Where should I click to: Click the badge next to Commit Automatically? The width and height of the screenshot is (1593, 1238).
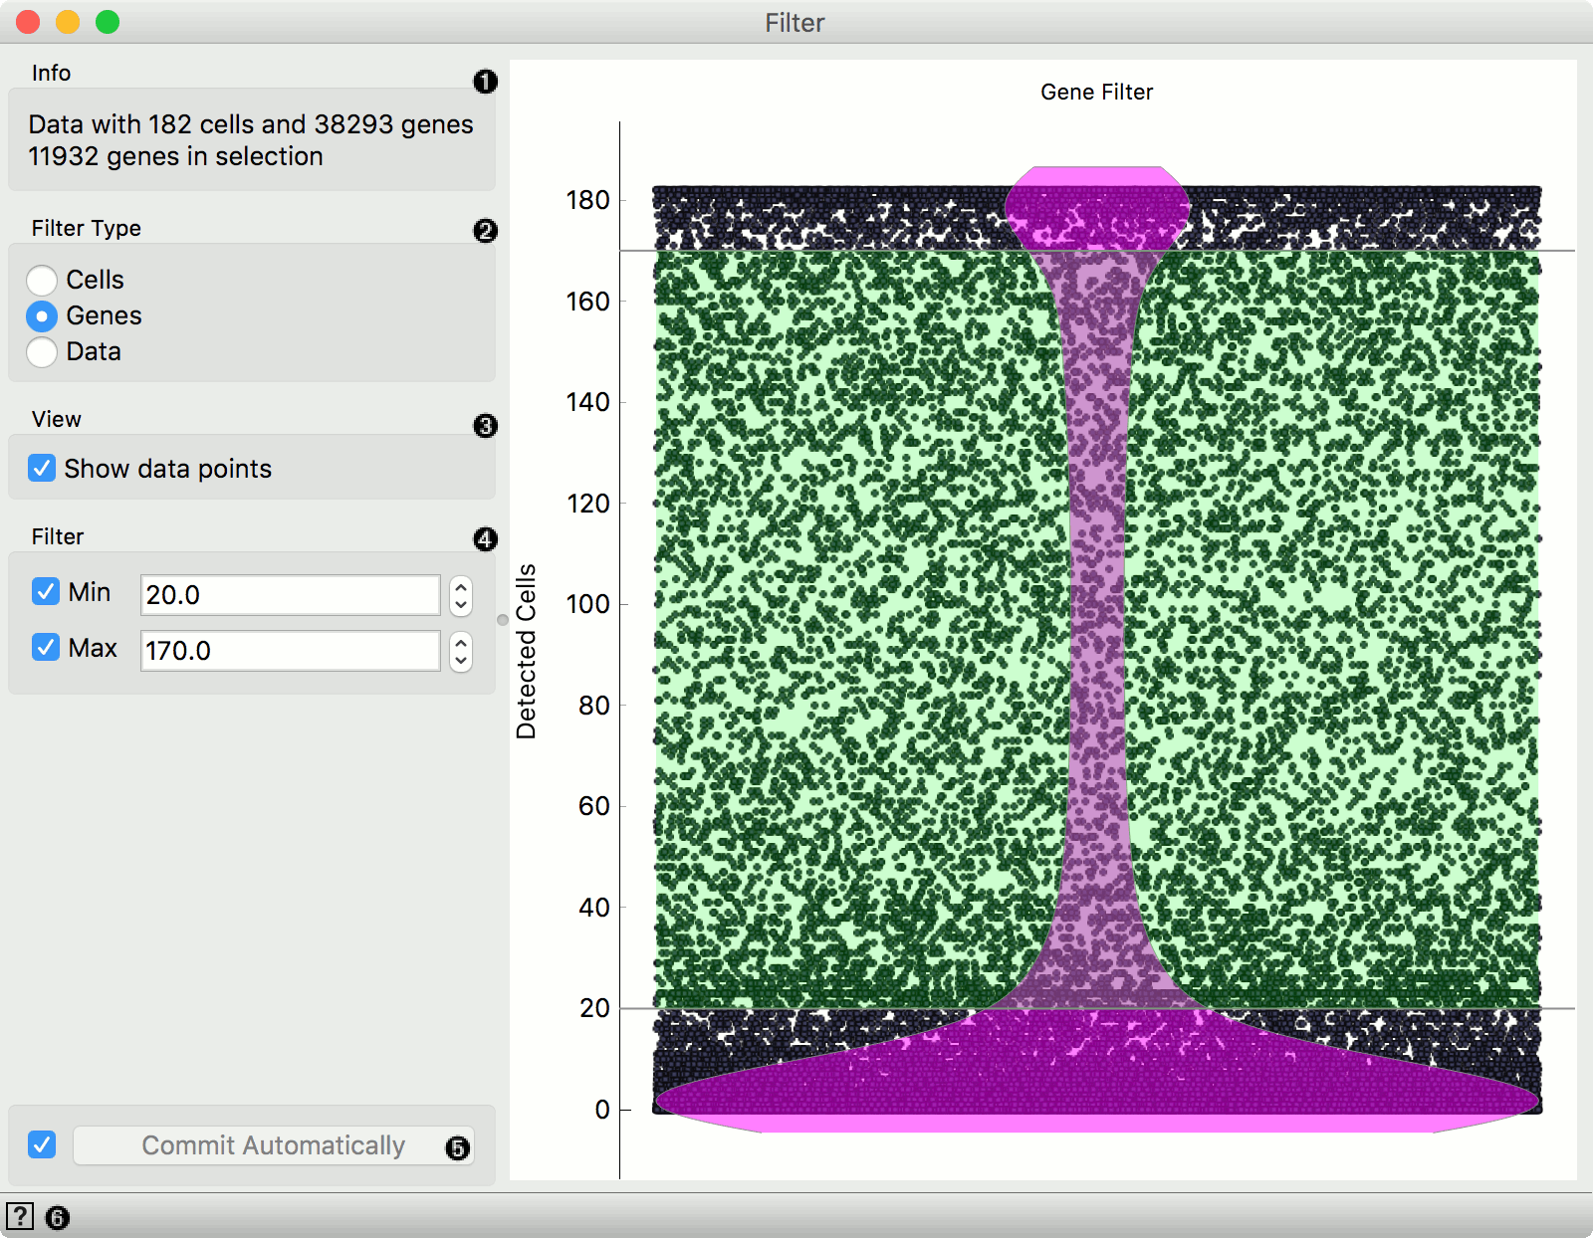click(458, 1147)
